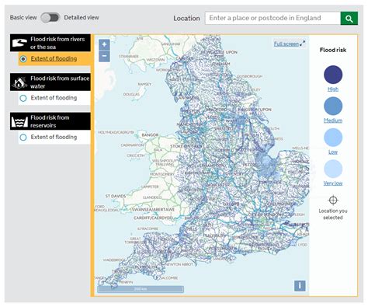
Task: Open the map information 'i' button
Action: (x=300, y=286)
